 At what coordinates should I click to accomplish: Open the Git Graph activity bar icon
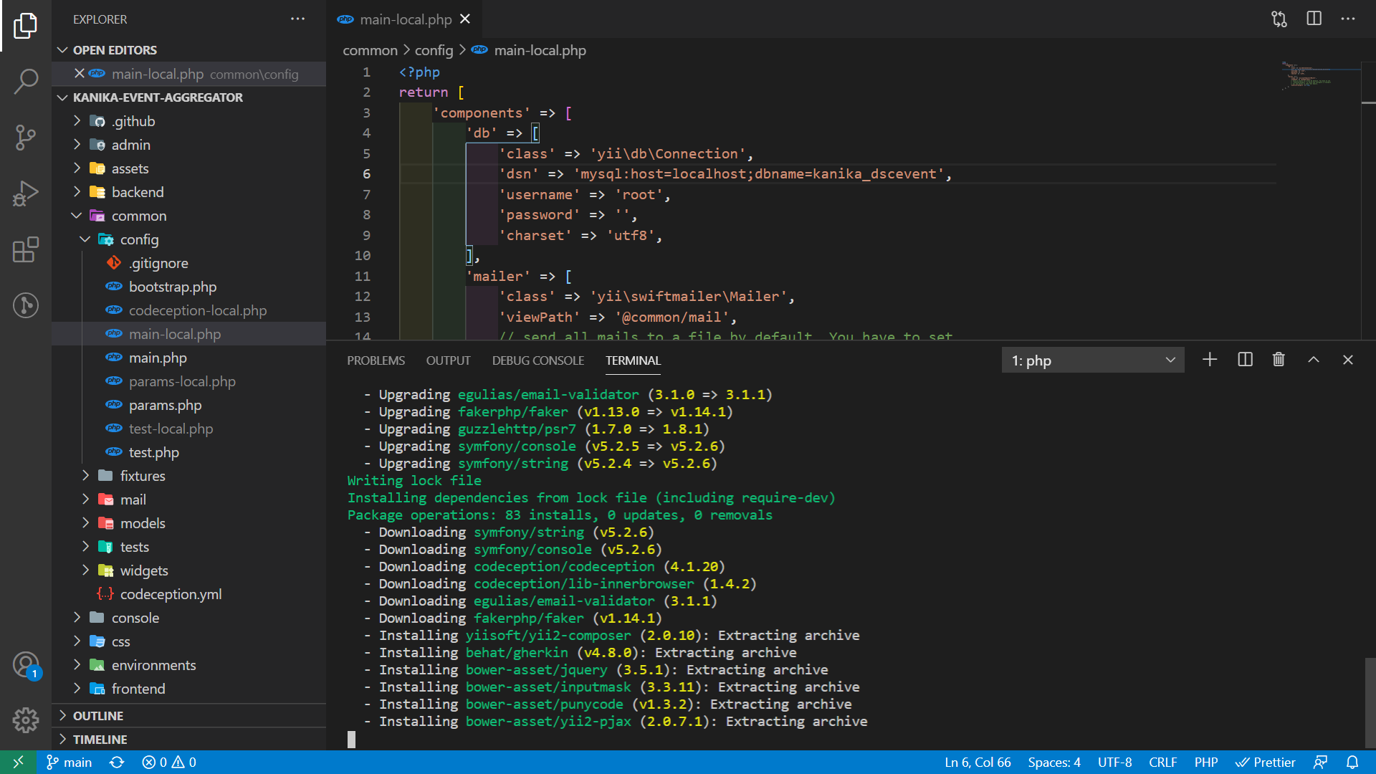[26, 305]
